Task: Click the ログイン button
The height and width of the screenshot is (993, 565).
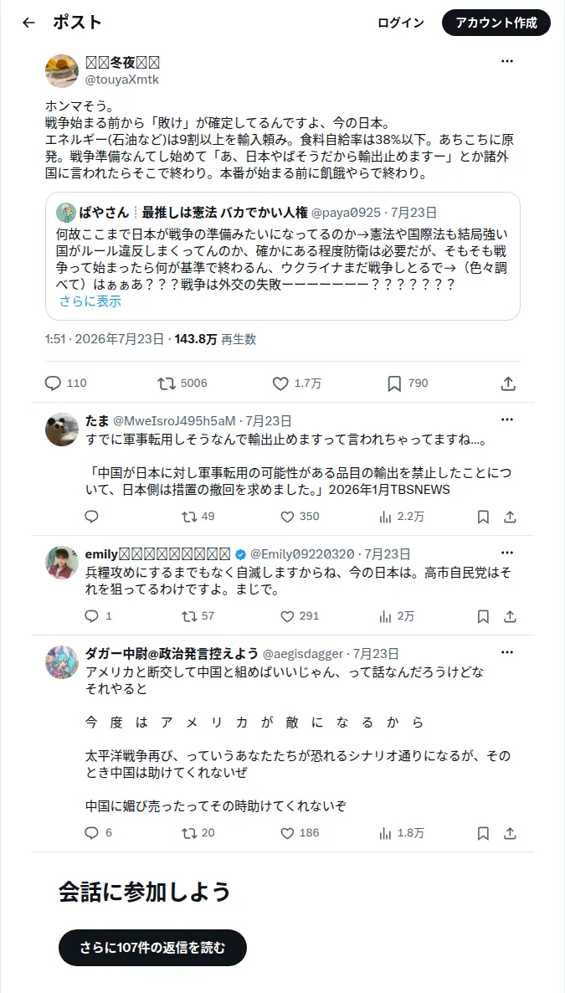Action: [x=401, y=23]
